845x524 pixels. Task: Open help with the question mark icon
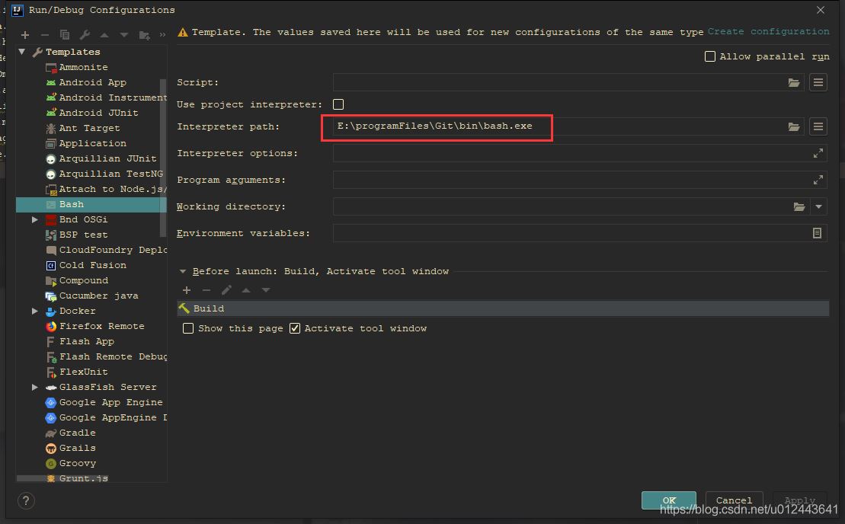click(x=28, y=500)
